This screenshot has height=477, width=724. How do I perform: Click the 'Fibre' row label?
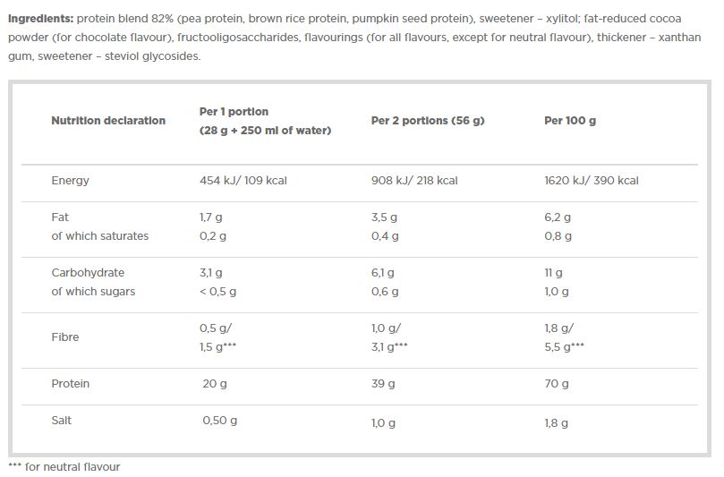65,337
